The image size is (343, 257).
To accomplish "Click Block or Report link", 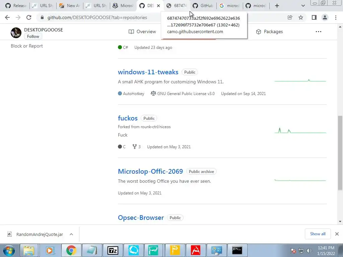I will click(27, 46).
